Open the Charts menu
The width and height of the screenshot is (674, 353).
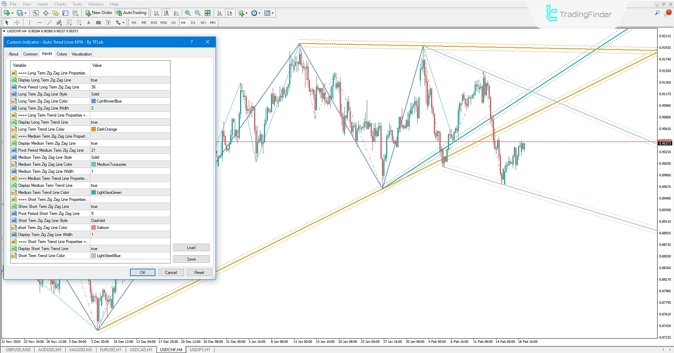(60, 4)
